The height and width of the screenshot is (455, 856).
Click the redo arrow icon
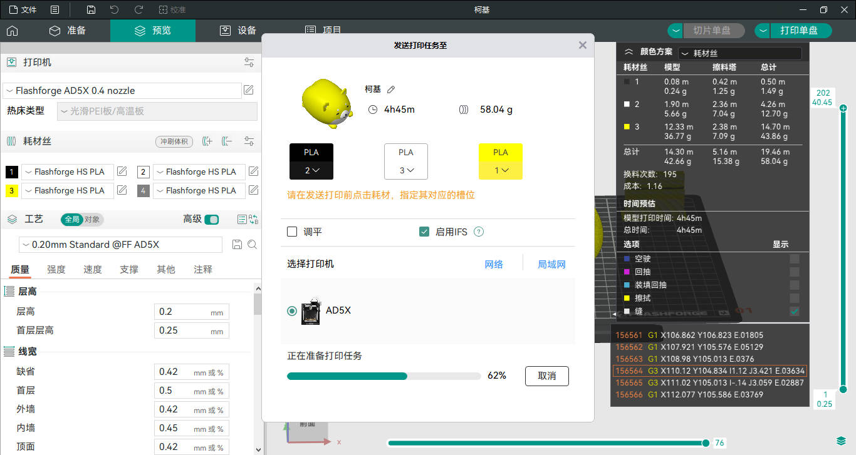pos(139,9)
